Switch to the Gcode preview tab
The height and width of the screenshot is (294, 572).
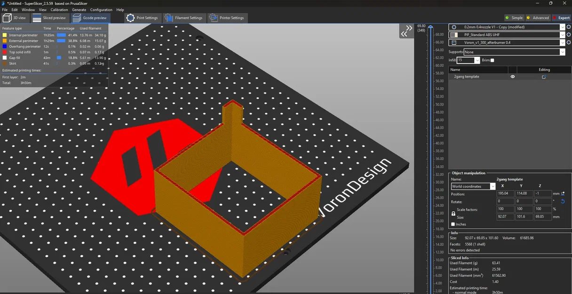[89, 18]
